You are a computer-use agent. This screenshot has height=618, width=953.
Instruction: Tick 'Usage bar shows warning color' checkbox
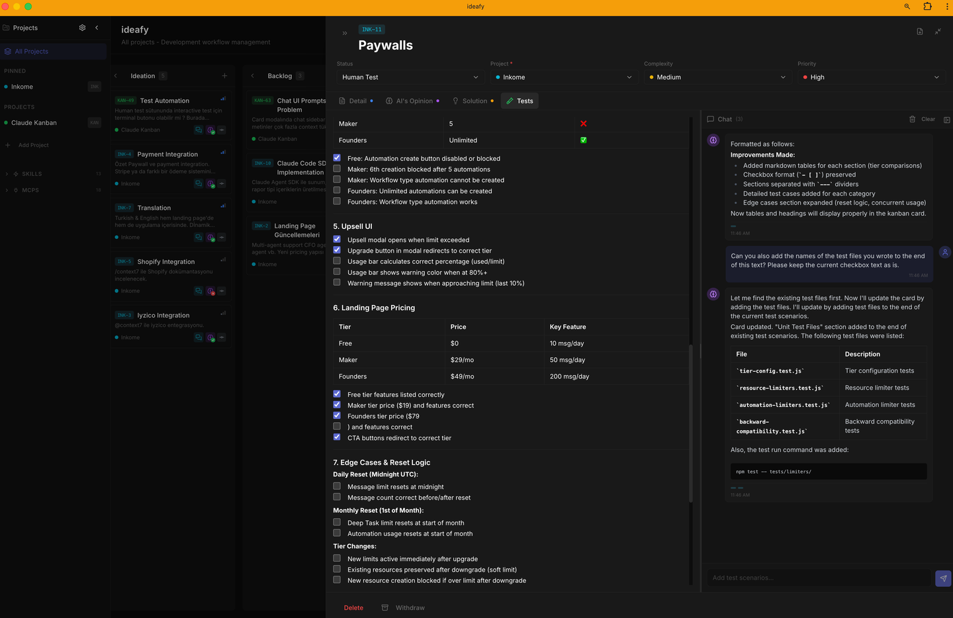(x=337, y=272)
